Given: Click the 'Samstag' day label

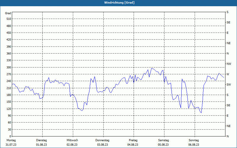Looking at the screenshot, I should pyautogui.click(x=164, y=140).
